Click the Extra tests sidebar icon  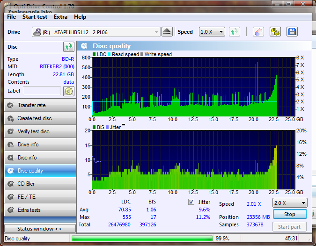(10, 210)
